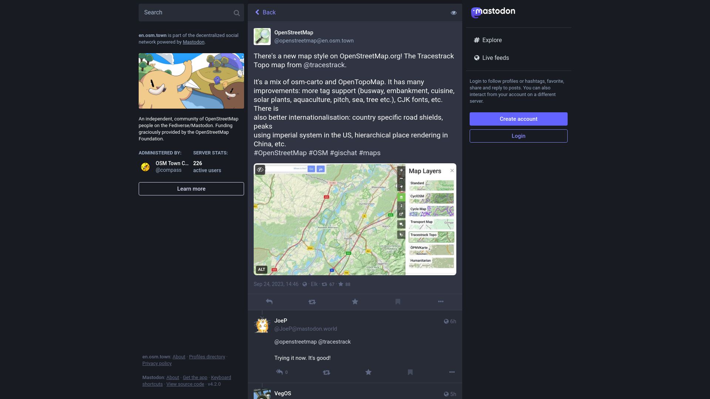Screen dimensions: 710x399
Task: Open more options for JoeP's comment
Action: (452, 372)
